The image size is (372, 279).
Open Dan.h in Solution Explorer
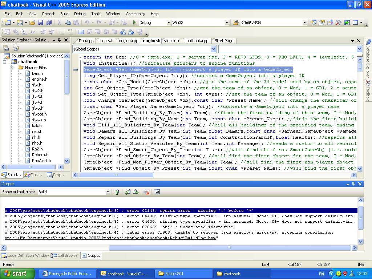pos(37,73)
